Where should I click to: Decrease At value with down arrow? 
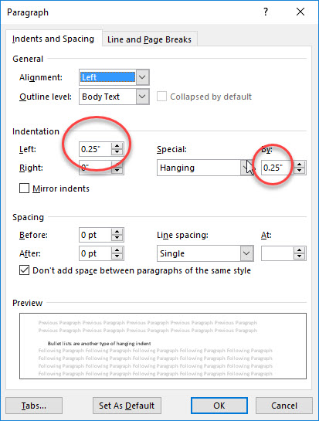300,256
